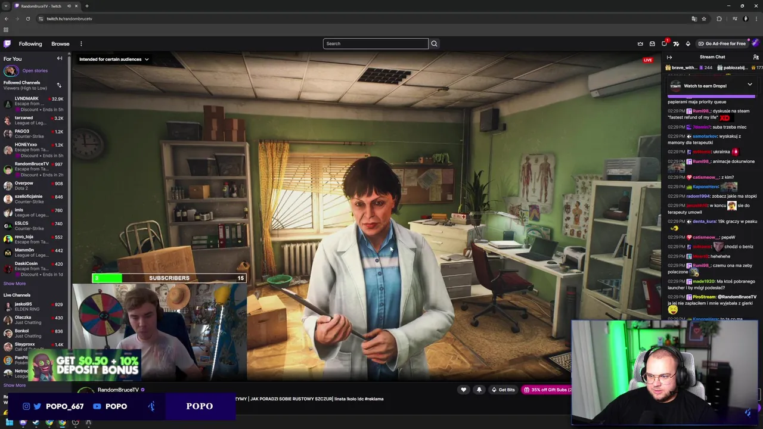Screen dimensions: 763x429
Task: Open tarzaned channel in sidebar
Action: 33,120
